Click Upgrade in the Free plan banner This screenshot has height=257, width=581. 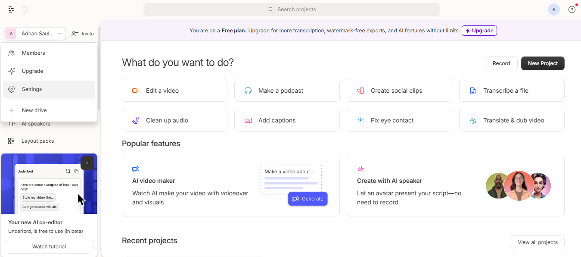pyautogui.click(x=479, y=31)
